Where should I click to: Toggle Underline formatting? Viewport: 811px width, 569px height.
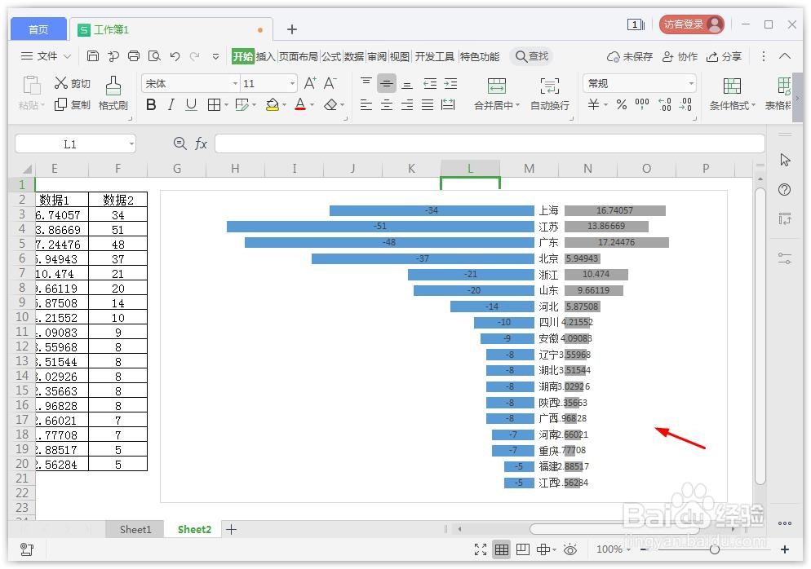point(191,105)
